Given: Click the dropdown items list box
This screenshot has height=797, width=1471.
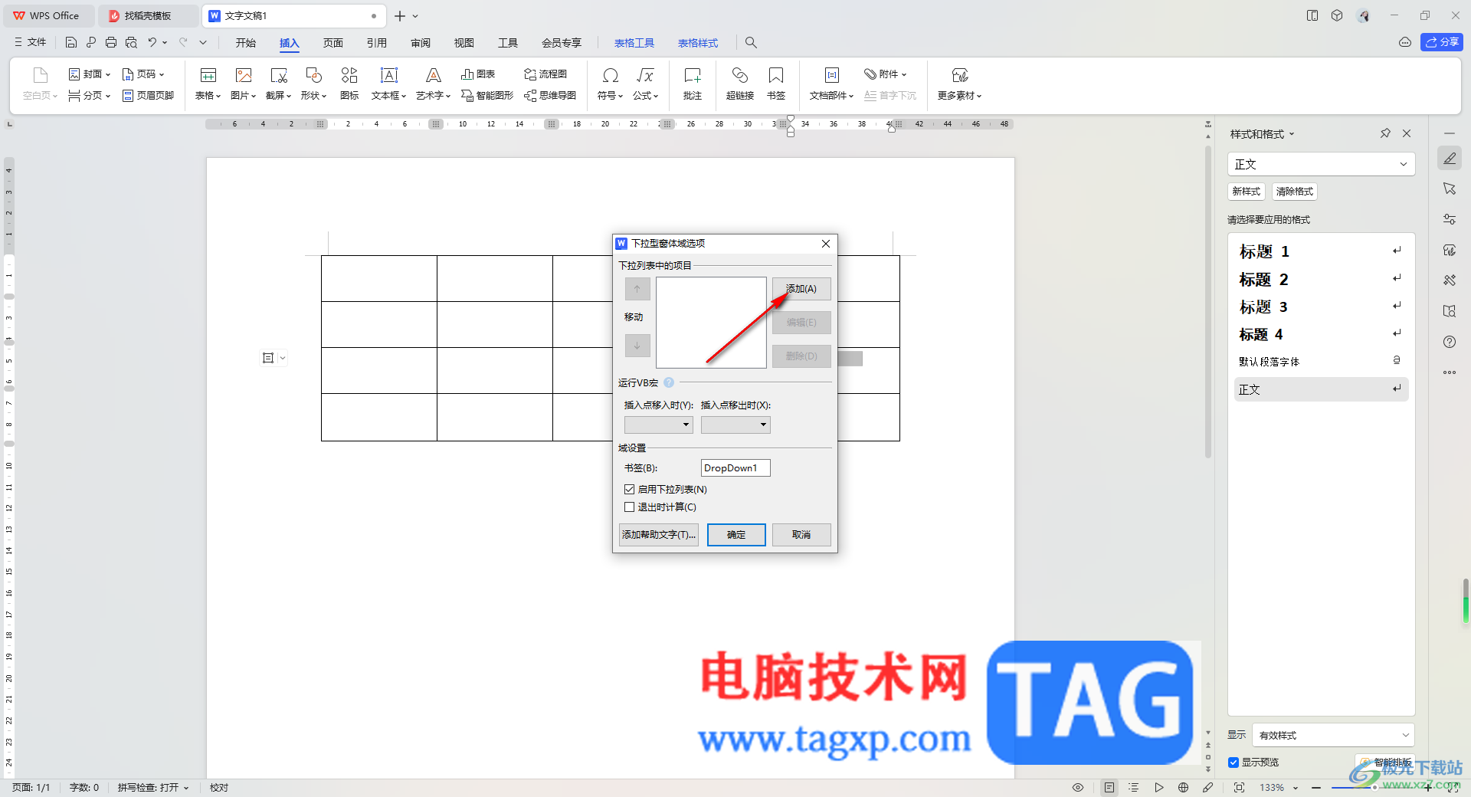Looking at the screenshot, I should (711, 323).
